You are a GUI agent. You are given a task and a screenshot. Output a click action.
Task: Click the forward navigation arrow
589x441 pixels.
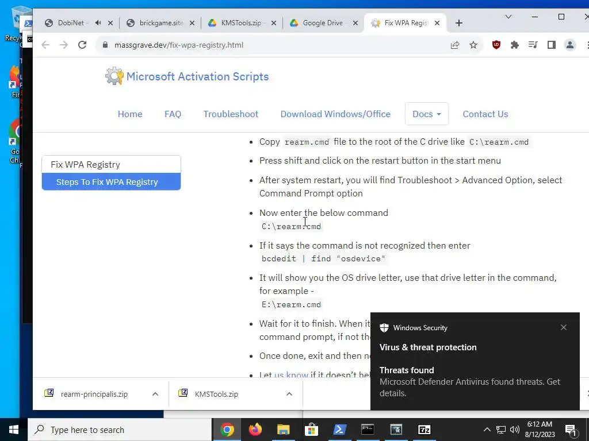tap(64, 45)
